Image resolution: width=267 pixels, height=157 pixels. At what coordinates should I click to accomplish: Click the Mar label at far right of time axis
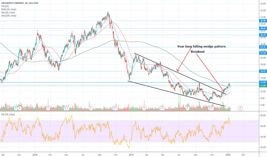(x=243, y=155)
